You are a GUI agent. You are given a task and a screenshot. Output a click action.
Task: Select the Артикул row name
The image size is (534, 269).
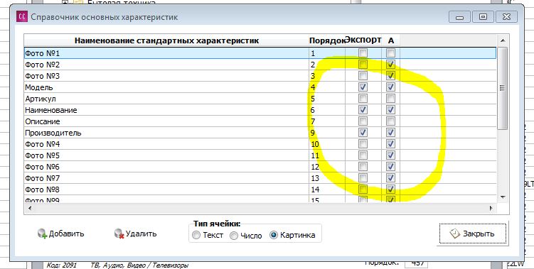[x=41, y=99]
